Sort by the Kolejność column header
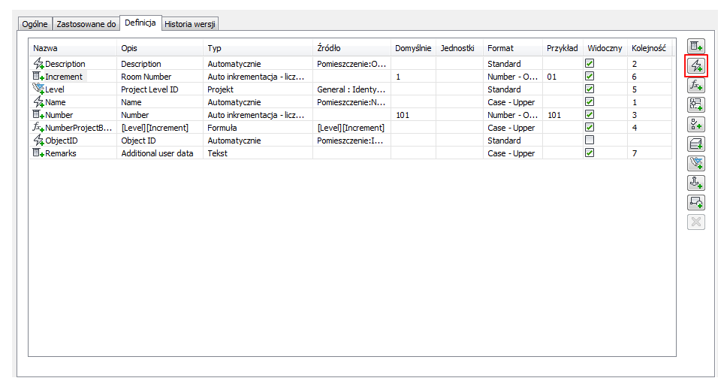727x387 pixels. coord(649,48)
